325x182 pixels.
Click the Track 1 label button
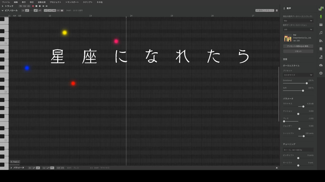pos(15,162)
